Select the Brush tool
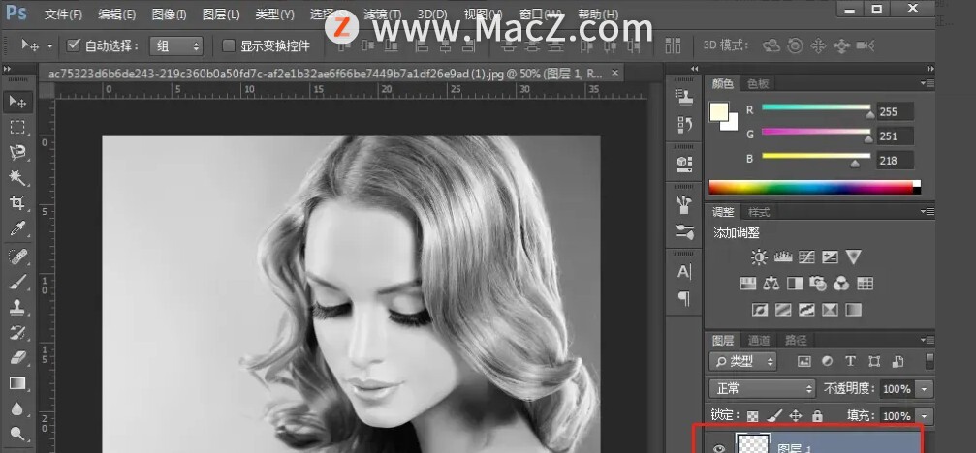The width and height of the screenshot is (976, 453). tap(17, 282)
